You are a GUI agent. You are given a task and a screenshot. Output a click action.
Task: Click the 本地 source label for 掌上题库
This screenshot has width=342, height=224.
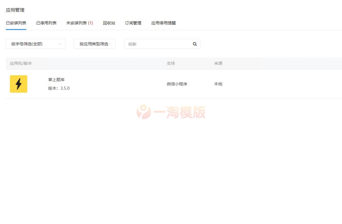[x=218, y=84]
